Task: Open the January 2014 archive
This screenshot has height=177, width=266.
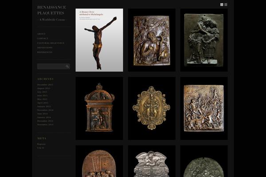Action: [44, 117]
